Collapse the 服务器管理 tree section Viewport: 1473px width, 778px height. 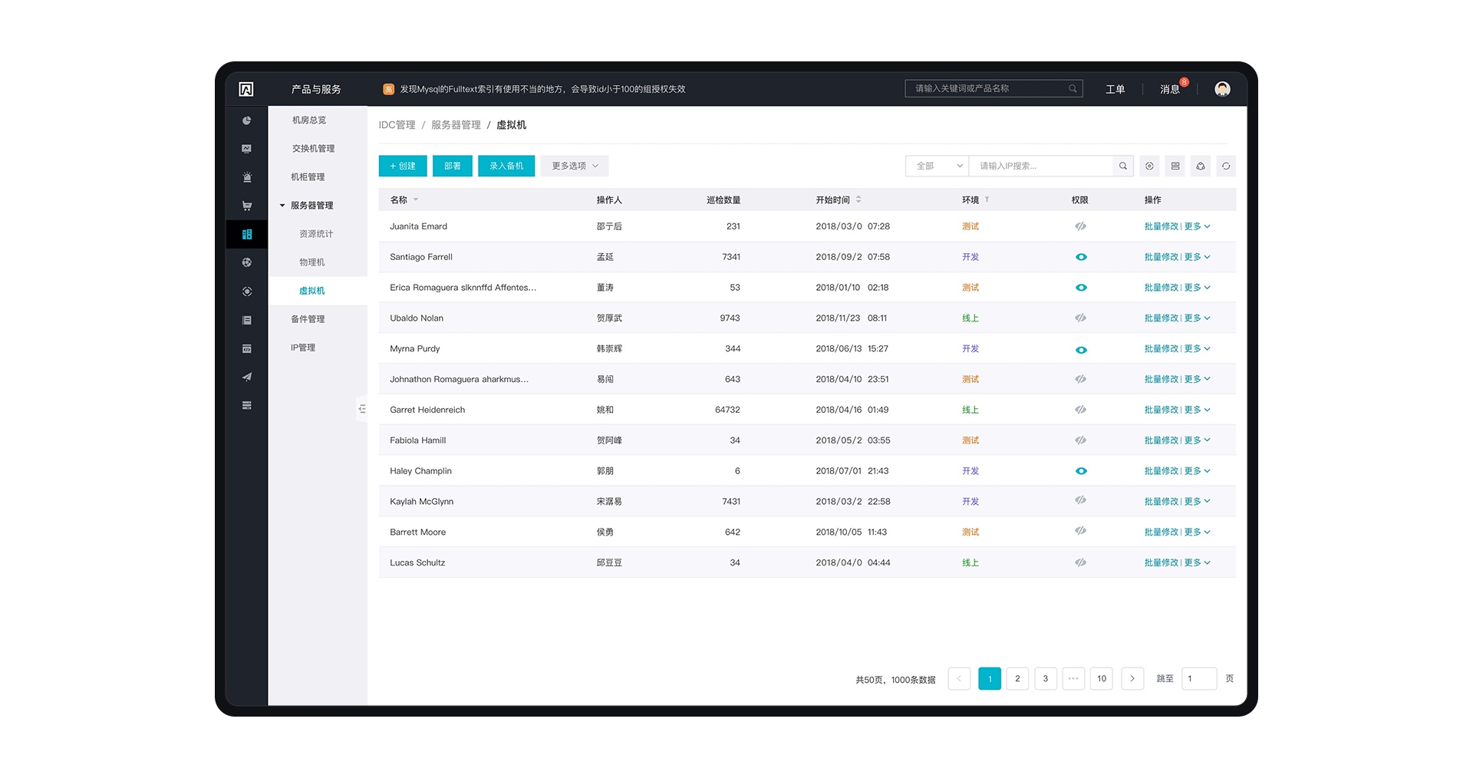(282, 206)
